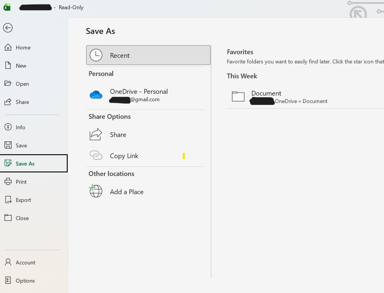This screenshot has height=293, width=384.
Task: Select New in the sidebar
Action: (x=34, y=66)
